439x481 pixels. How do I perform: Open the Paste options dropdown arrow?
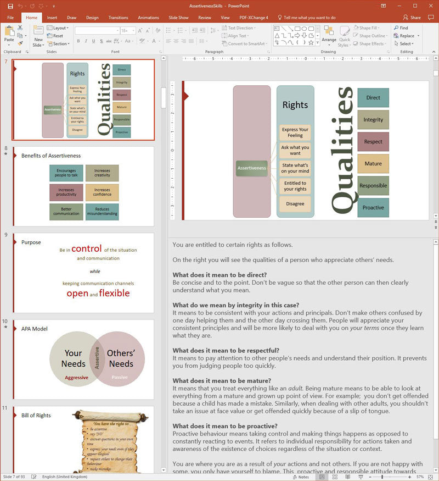click(9, 45)
